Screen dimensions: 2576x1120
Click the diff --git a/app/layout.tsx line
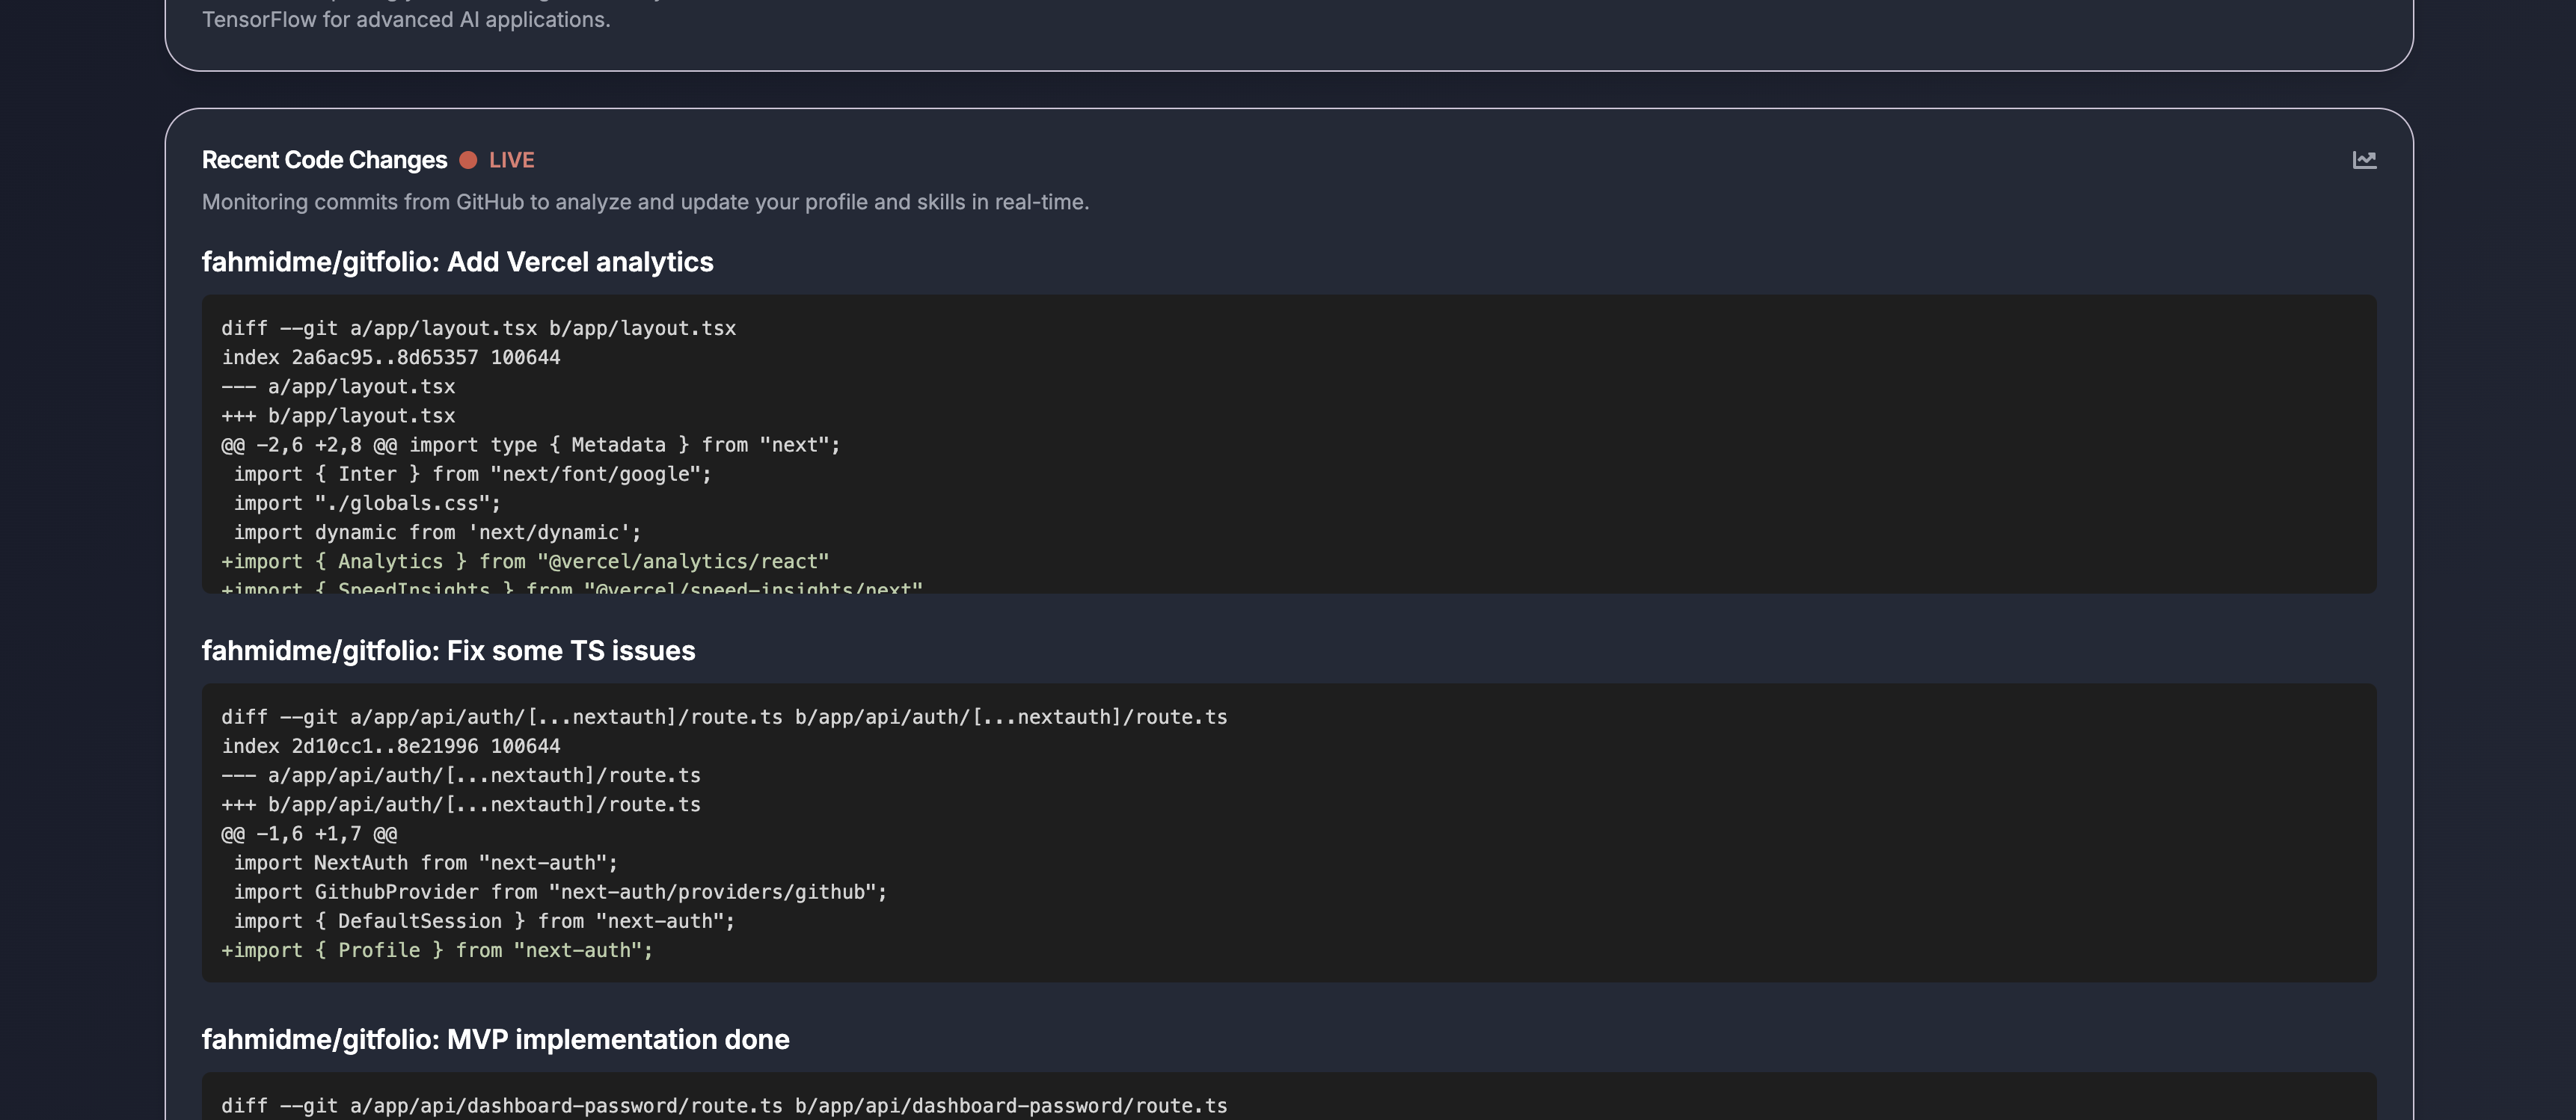pyautogui.click(x=478, y=328)
